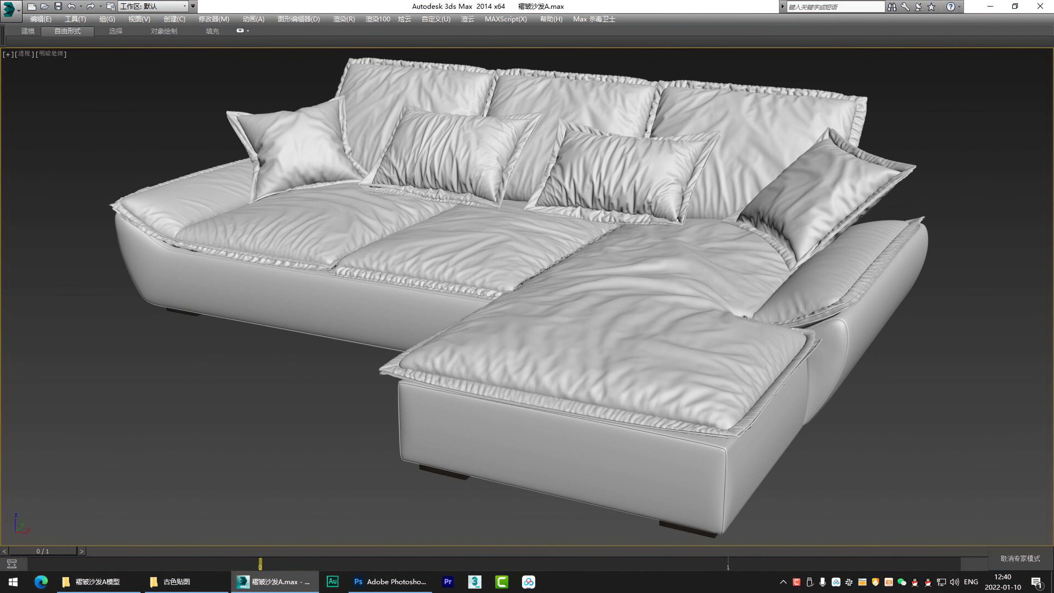Click the favorites star icon in InfoCenter
The height and width of the screenshot is (593, 1054).
(x=932, y=7)
